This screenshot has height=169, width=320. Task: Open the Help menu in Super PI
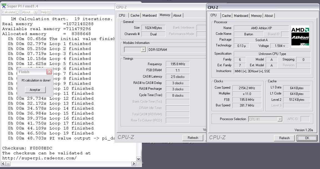46,12
